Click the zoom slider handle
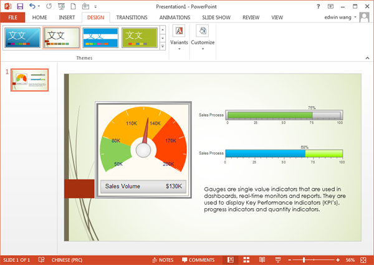 [305, 259]
